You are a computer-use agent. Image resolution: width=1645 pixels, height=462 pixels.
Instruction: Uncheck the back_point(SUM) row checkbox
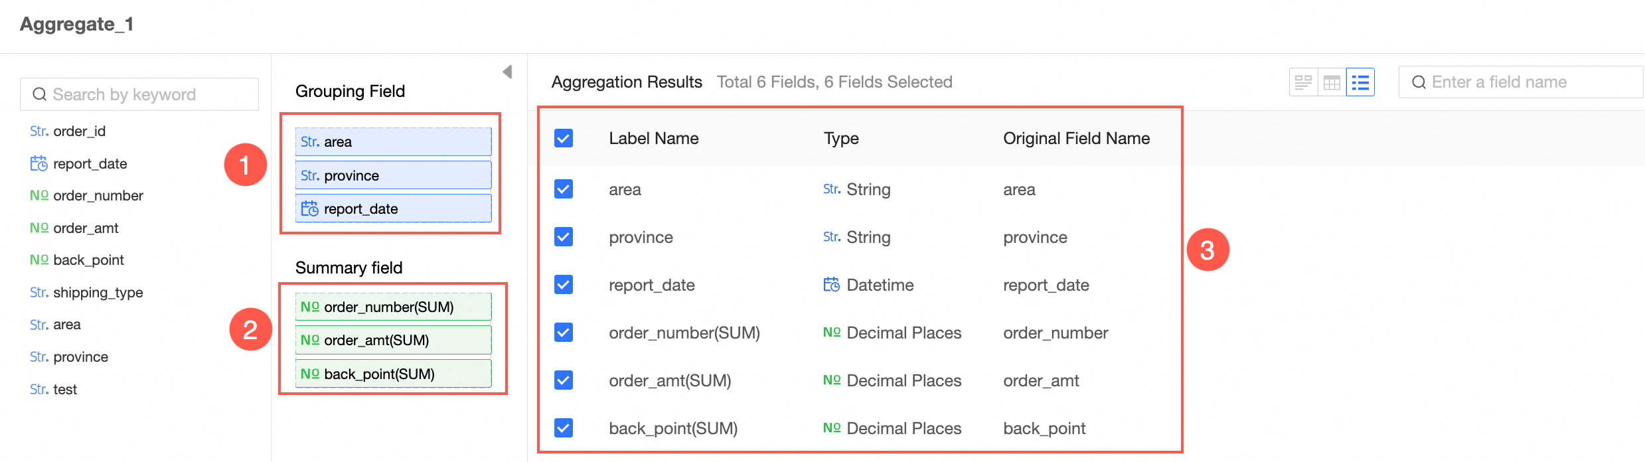click(x=564, y=428)
